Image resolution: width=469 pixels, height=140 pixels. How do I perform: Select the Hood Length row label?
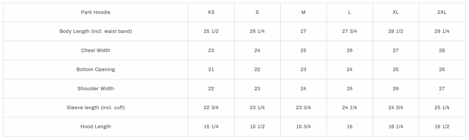point(95,127)
